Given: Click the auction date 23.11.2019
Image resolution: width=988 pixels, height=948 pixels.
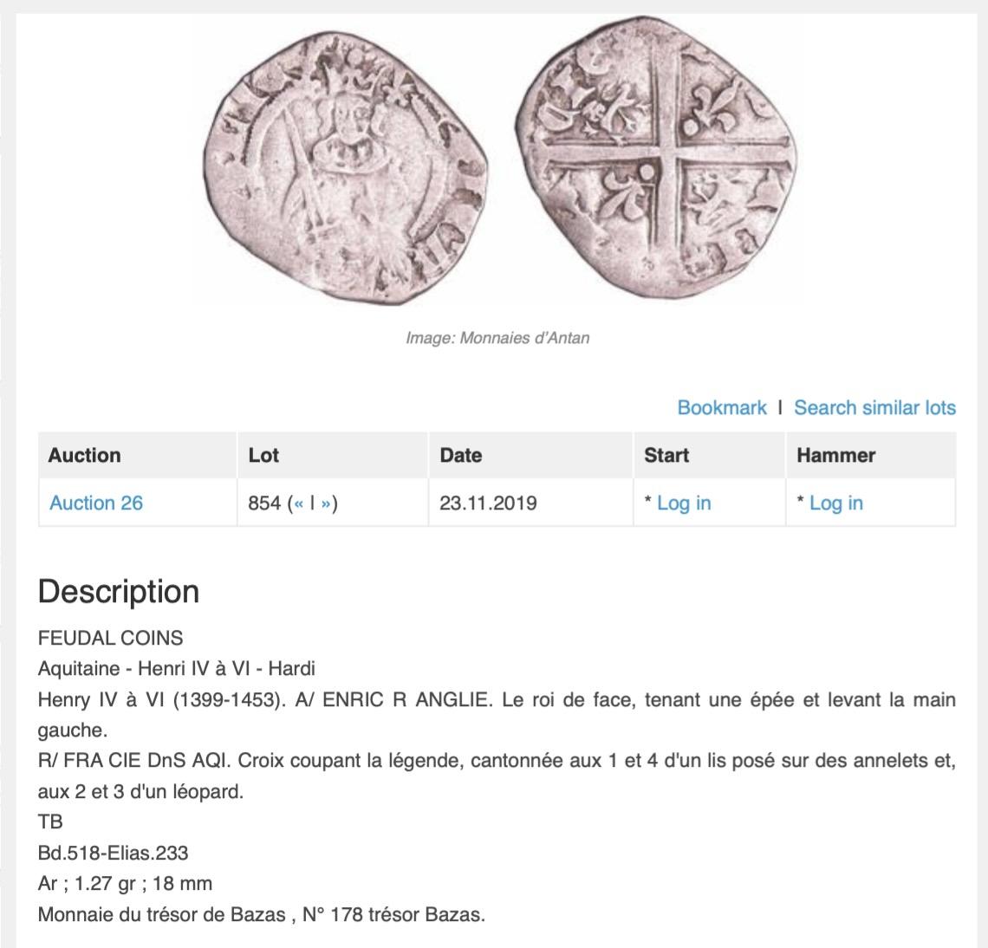Looking at the screenshot, I should [x=488, y=503].
